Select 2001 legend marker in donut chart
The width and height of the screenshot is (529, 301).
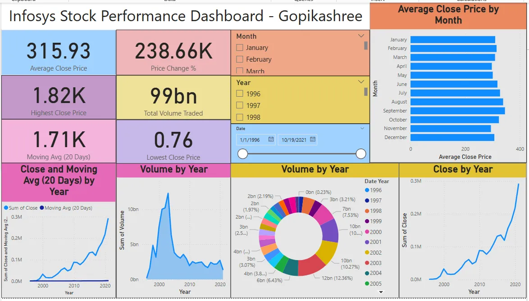367,242
